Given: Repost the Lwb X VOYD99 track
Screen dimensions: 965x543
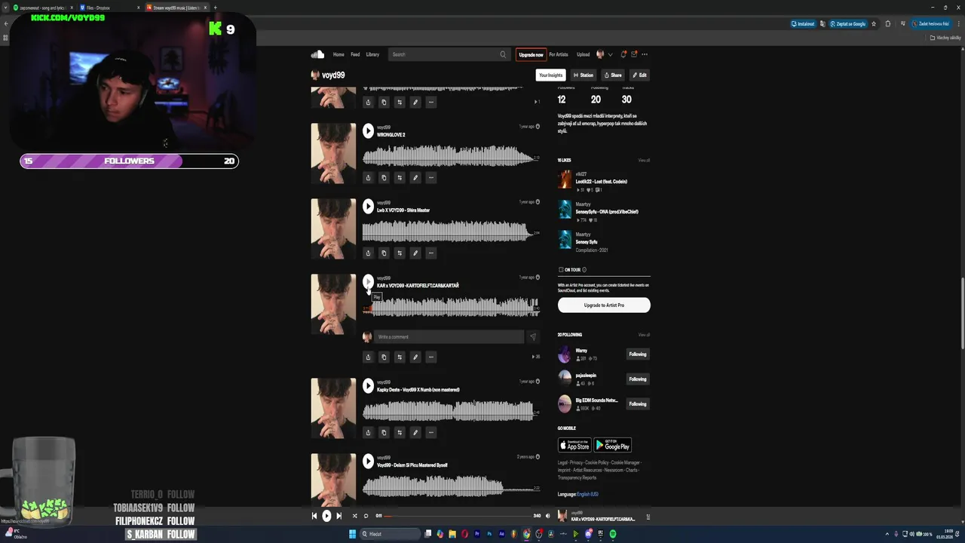Looking at the screenshot, I should (x=400, y=253).
